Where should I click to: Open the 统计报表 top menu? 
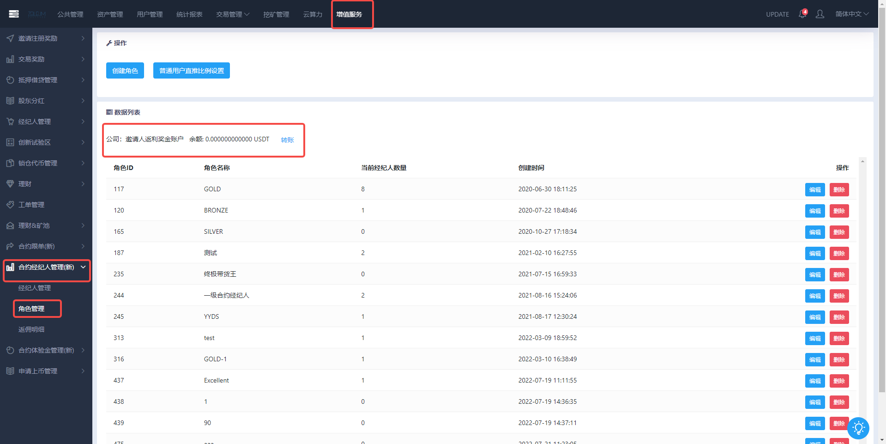[189, 14]
